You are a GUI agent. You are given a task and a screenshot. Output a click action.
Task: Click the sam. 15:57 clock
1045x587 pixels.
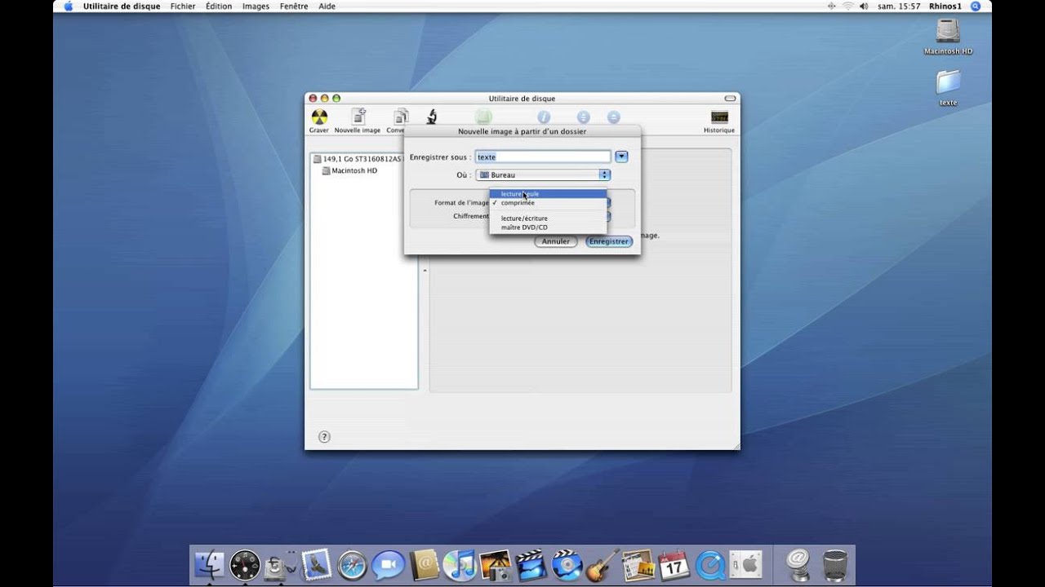[x=900, y=6]
